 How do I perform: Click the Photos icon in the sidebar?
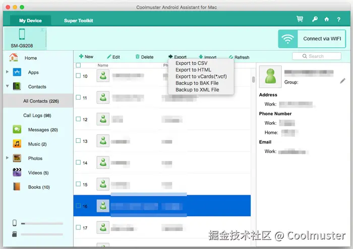[x=17, y=158]
